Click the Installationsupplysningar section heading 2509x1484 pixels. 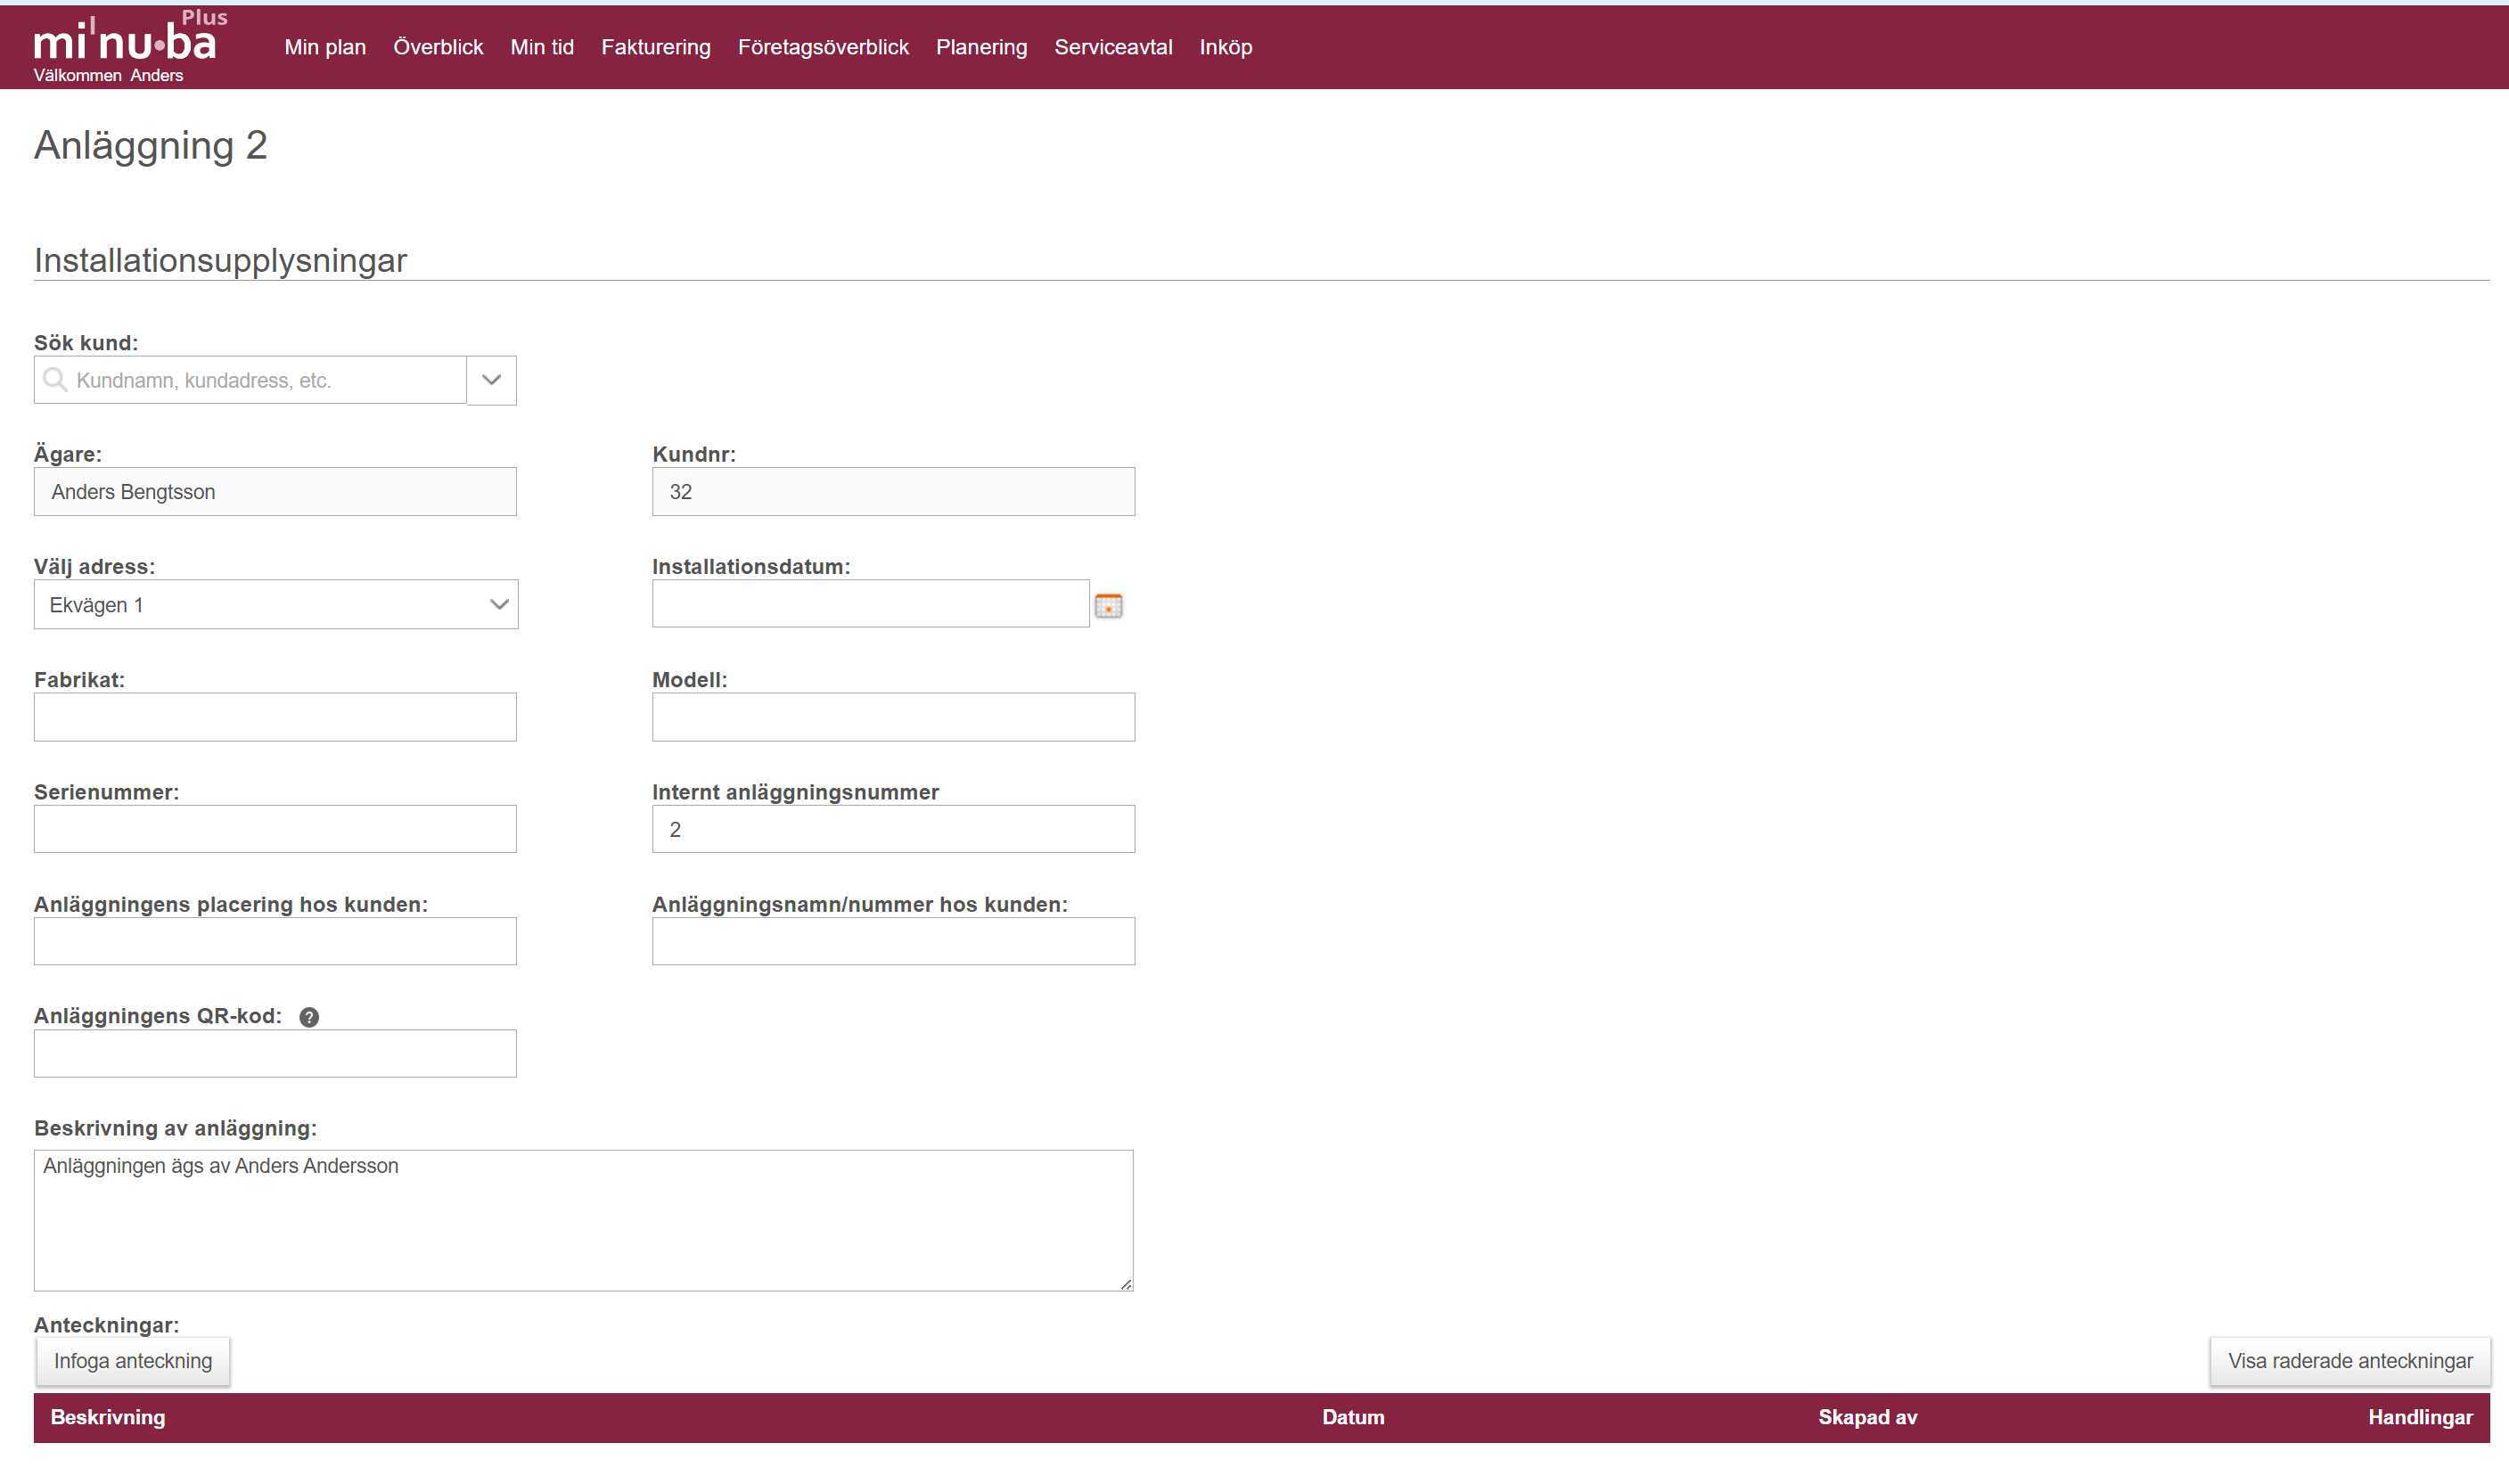pos(220,260)
